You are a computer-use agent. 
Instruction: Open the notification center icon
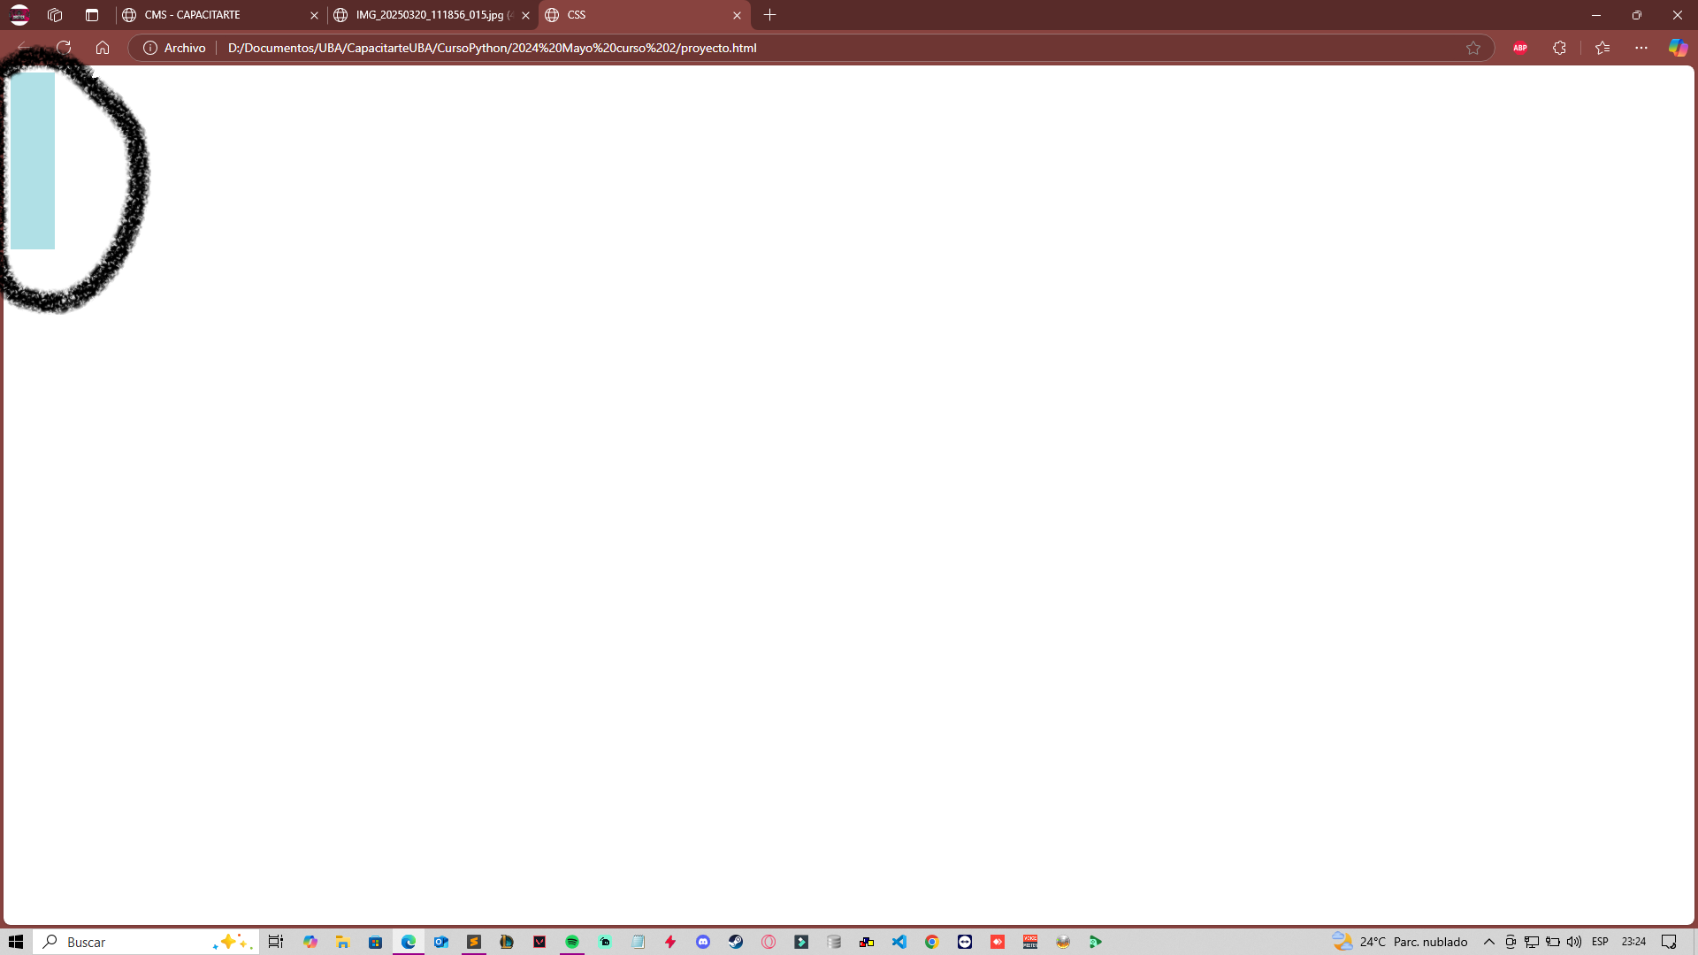(x=1669, y=942)
